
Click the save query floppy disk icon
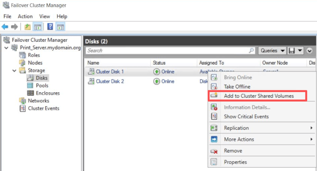(x=291, y=51)
